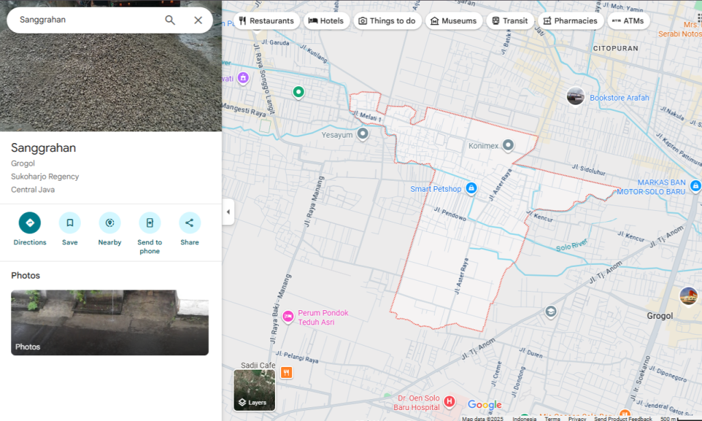The width and height of the screenshot is (702, 421).
Task: Click the Yesayum map label
Action: coord(337,135)
